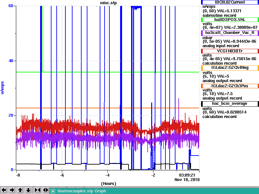The width and height of the screenshot is (259, 194).
Task: Click the VAL=0.0288514 reading
Action: [232, 112]
